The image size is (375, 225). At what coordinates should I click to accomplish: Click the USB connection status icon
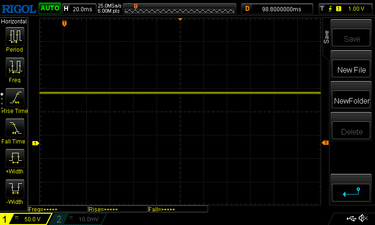point(351,218)
